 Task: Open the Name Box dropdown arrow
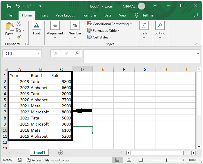pos(39,53)
